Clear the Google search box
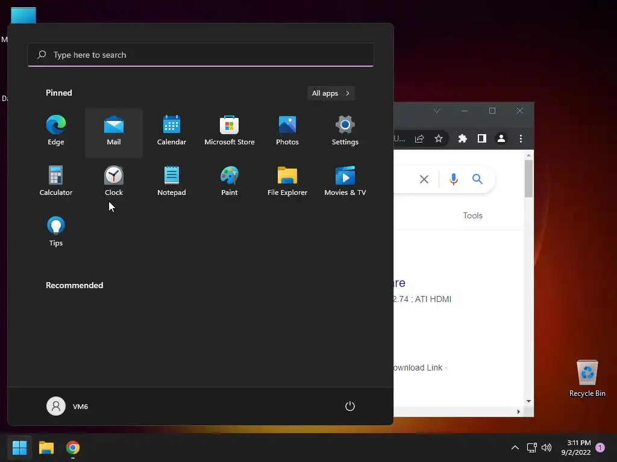This screenshot has width=617, height=462. point(424,179)
